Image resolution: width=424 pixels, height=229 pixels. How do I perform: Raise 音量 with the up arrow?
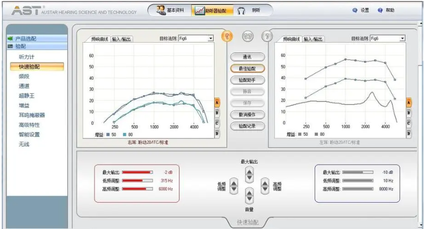tap(249, 193)
